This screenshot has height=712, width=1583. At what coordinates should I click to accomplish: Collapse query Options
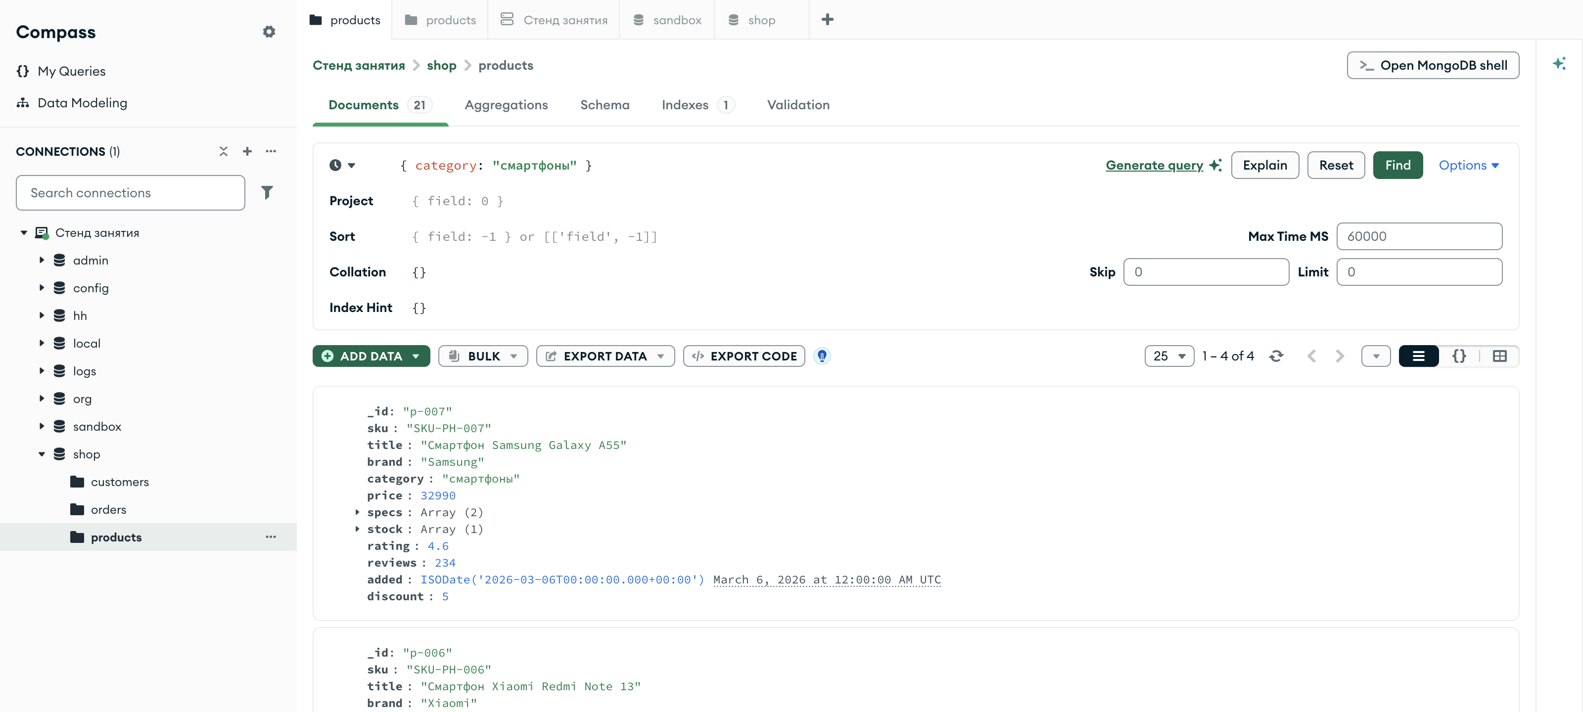(1468, 165)
